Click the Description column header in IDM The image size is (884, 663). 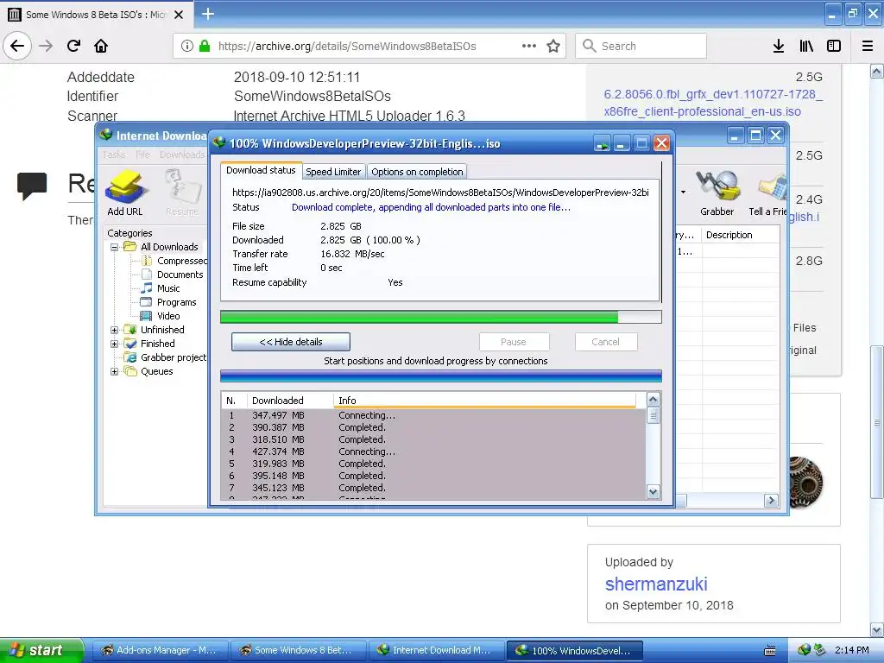741,235
